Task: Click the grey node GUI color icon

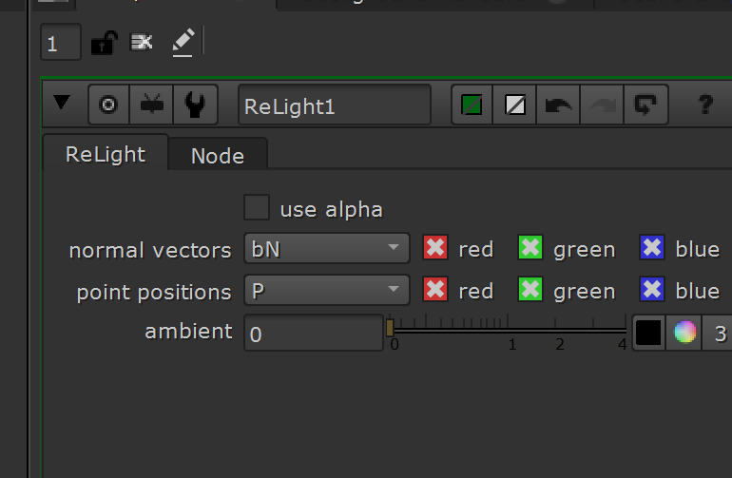Action: click(x=515, y=105)
